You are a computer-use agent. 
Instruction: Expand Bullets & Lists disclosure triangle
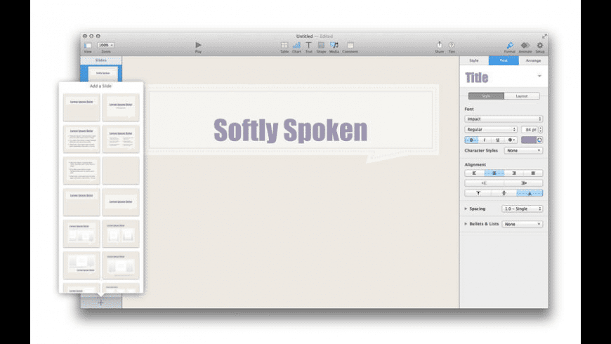(x=466, y=224)
